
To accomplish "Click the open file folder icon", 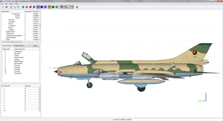I will tap(3, 7).
